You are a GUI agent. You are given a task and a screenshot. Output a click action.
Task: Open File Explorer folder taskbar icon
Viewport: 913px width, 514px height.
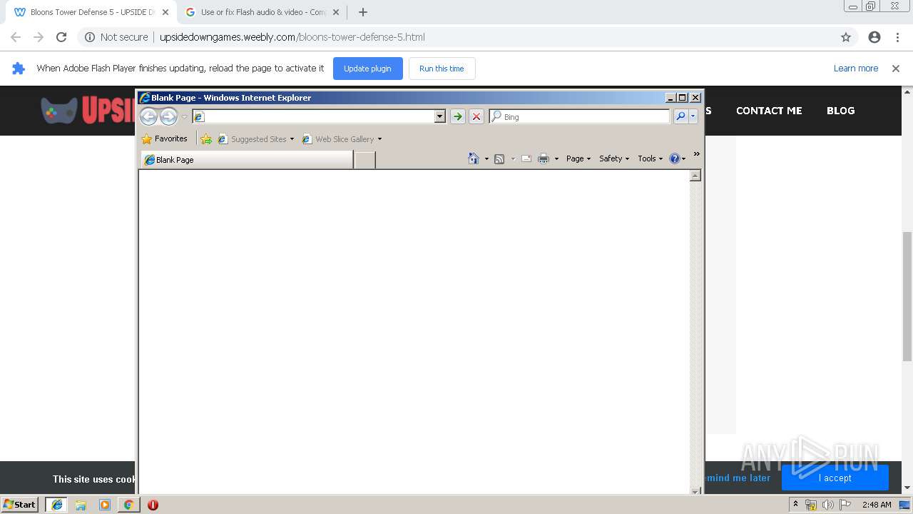click(81, 505)
